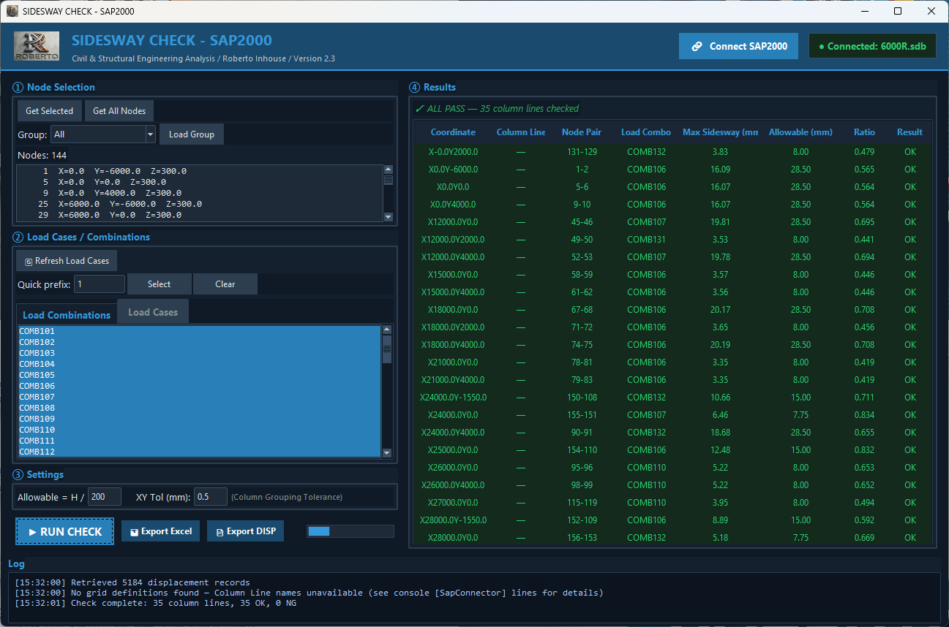This screenshot has width=949, height=627.
Task: Click the Quick prefix input field
Action: (x=100, y=284)
